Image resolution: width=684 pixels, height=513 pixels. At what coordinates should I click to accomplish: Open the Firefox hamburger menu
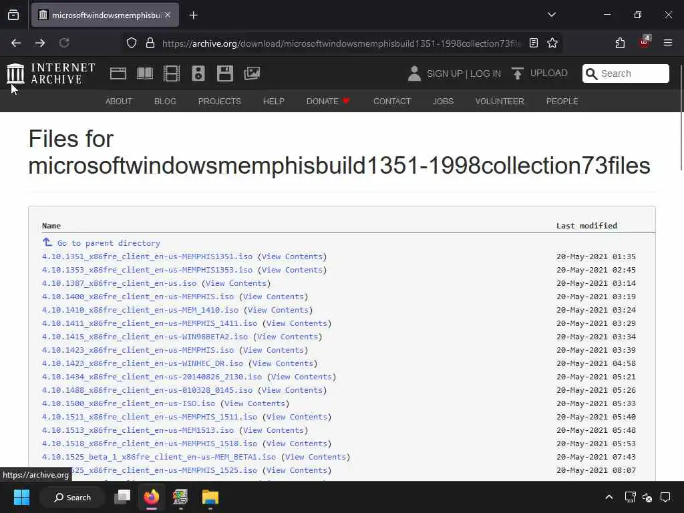pos(668,43)
